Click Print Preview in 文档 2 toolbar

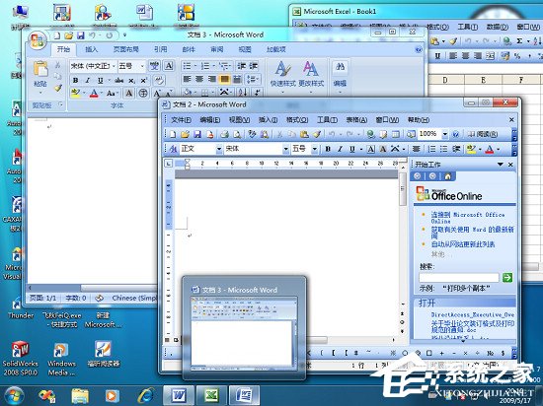coord(237,134)
